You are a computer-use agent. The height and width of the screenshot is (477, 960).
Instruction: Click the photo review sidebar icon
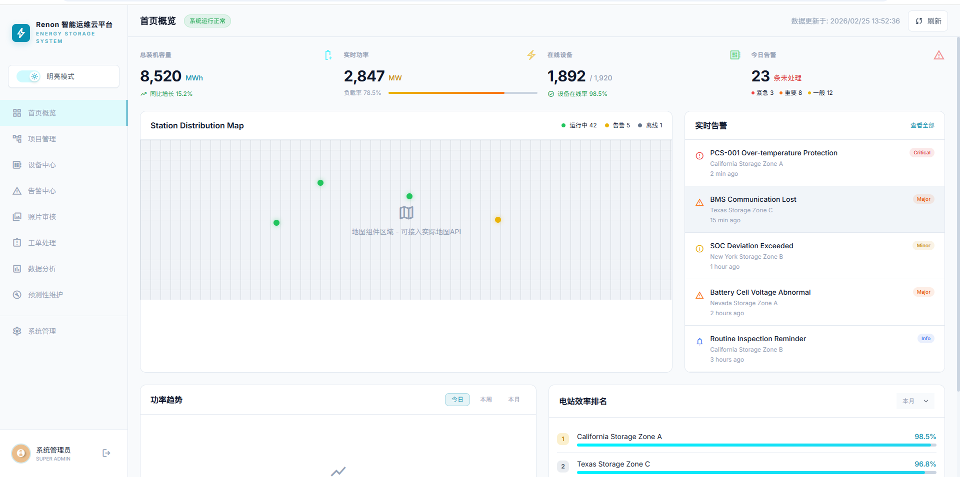pyautogui.click(x=17, y=217)
